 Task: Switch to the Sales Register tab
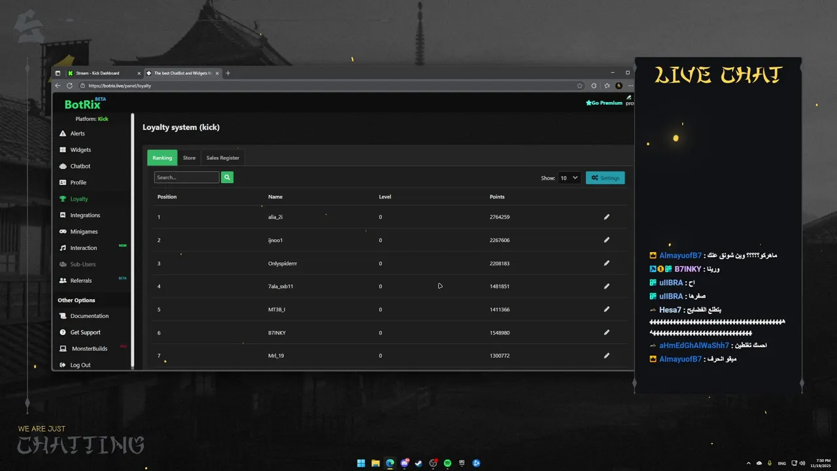pos(223,158)
